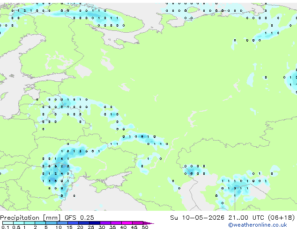Click the 'GFS 0.25' model label
Viewport: 297px width, 229px height.
pyautogui.click(x=79, y=218)
